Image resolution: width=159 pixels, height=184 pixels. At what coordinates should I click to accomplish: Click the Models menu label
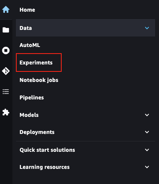[29, 115]
